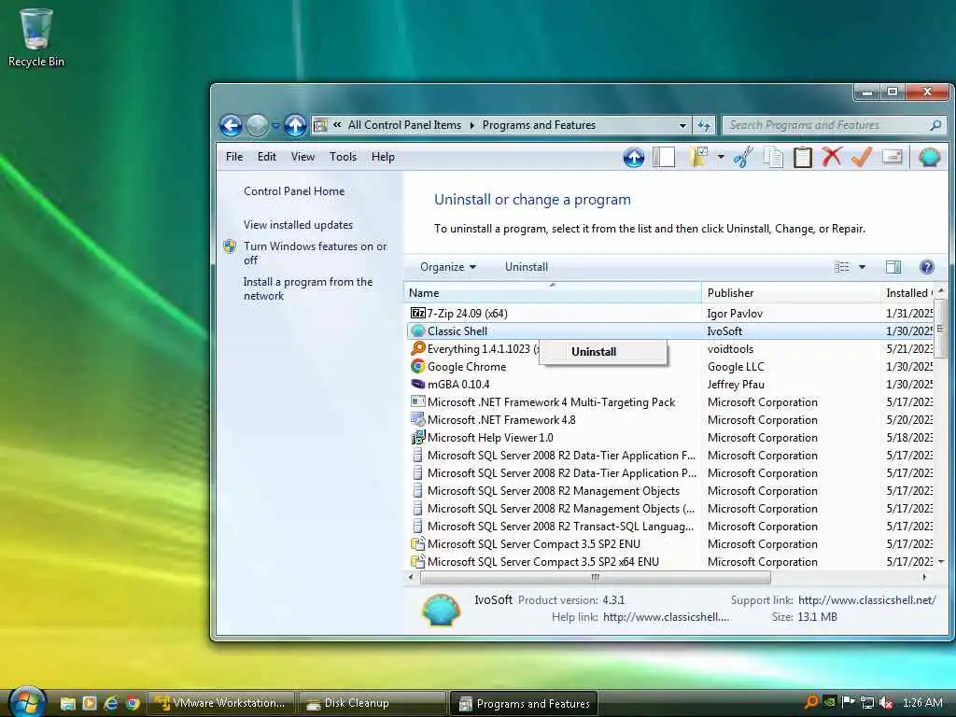Open Turn Windows features on or off

tap(316, 253)
